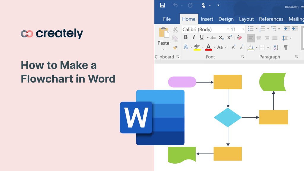
Task: Open the File menu
Action: pyautogui.click(x=167, y=19)
